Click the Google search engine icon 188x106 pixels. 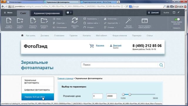130,6
